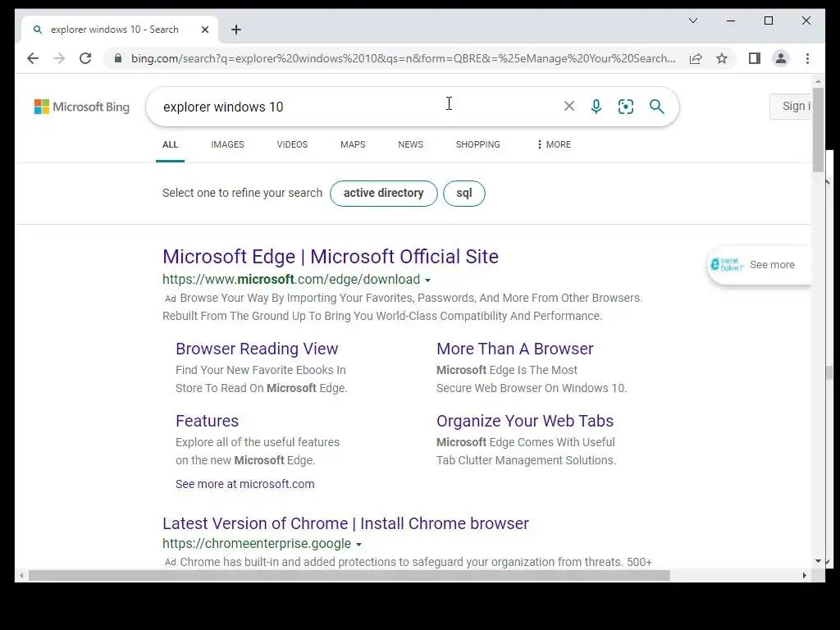Click the scroll down arrow
Image resolution: width=840 pixels, height=630 pixels.
tap(818, 561)
